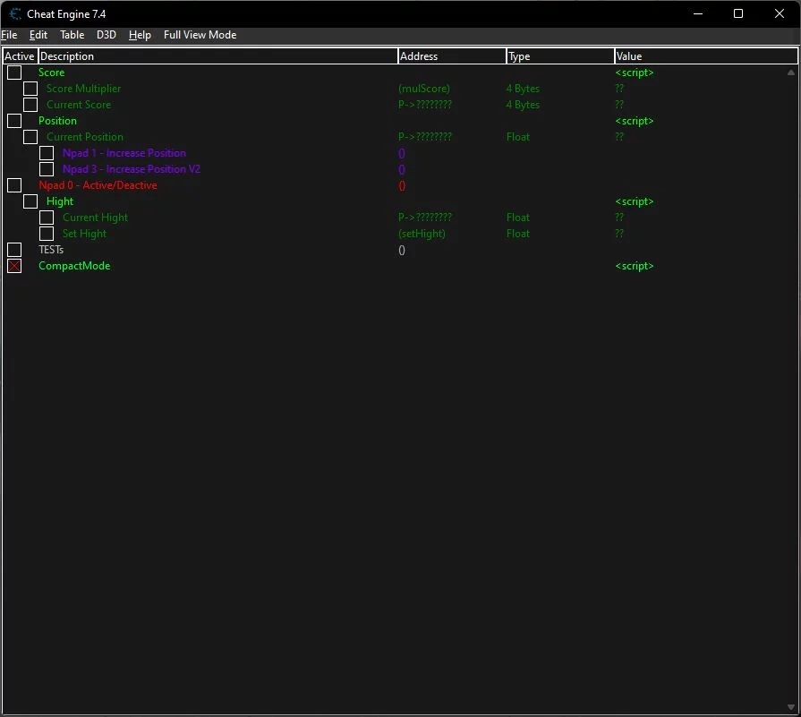The image size is (801, 717).
Task: Select Npad 0 - Active/Deactive entry
Action: (98, 185)
